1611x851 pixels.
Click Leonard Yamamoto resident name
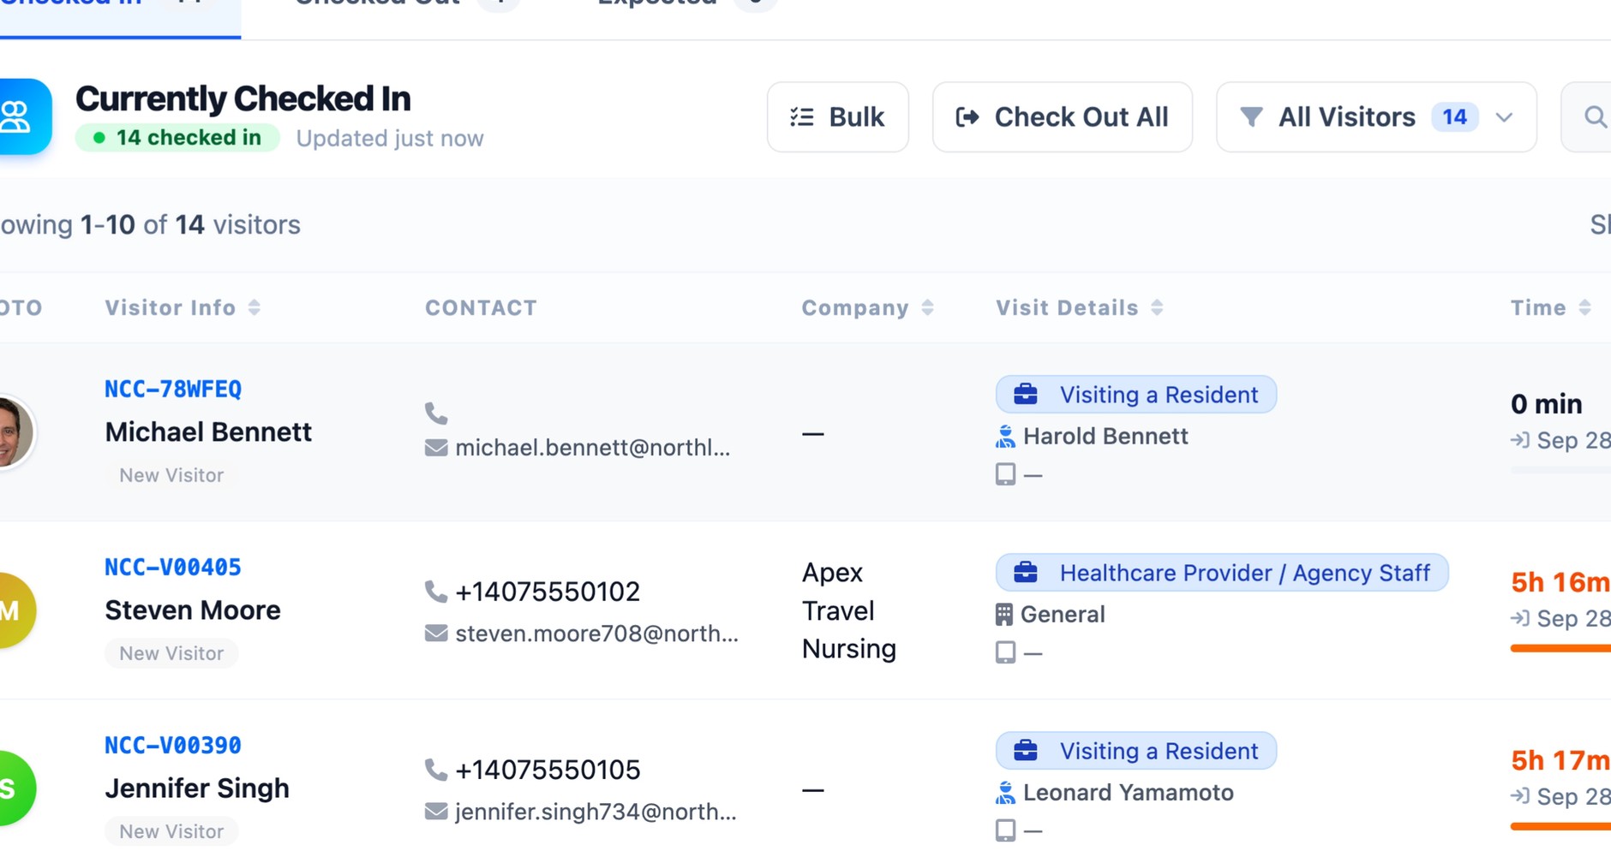tap(1129, 793)
